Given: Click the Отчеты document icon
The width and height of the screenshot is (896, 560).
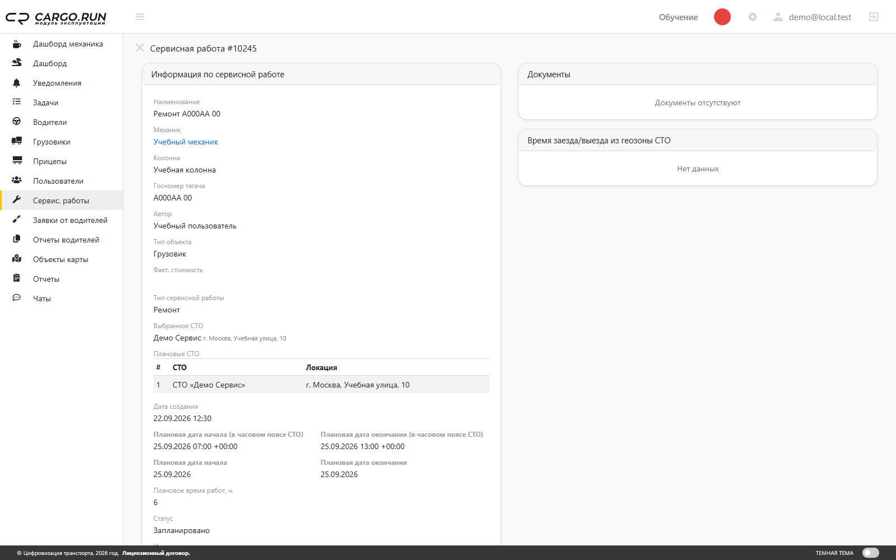Looking at the screenshot, I should tap(17, 279).
